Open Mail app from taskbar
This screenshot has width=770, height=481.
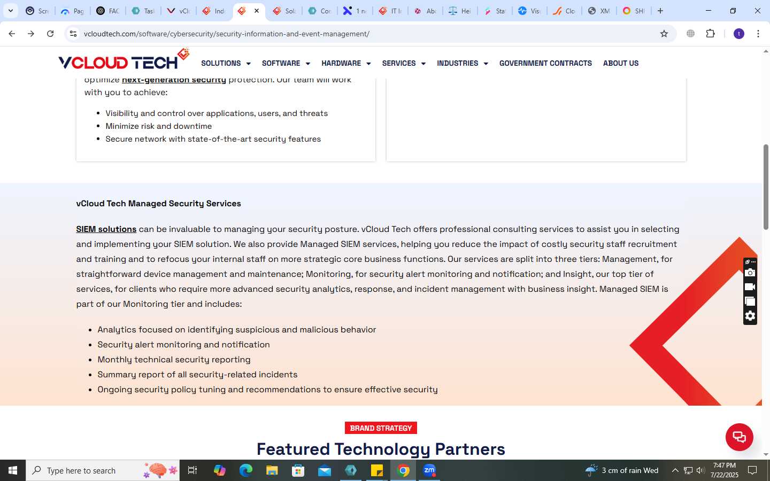[325, 470]
